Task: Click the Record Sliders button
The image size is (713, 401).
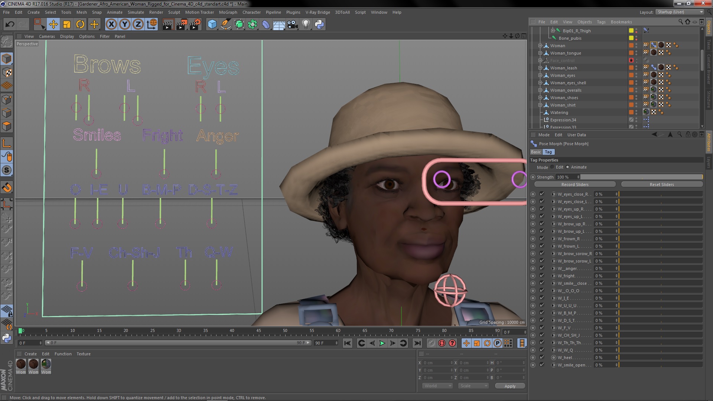Action: [575, 185]
